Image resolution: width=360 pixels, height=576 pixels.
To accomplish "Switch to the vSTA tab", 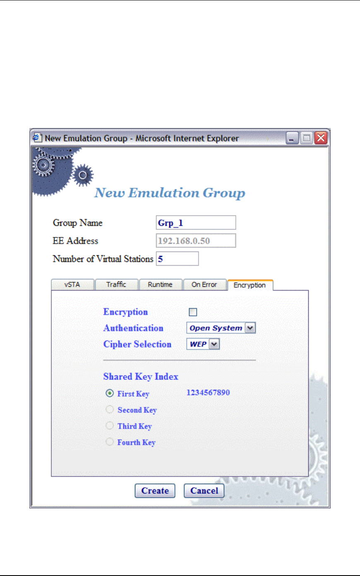I will tap(72, 285).
